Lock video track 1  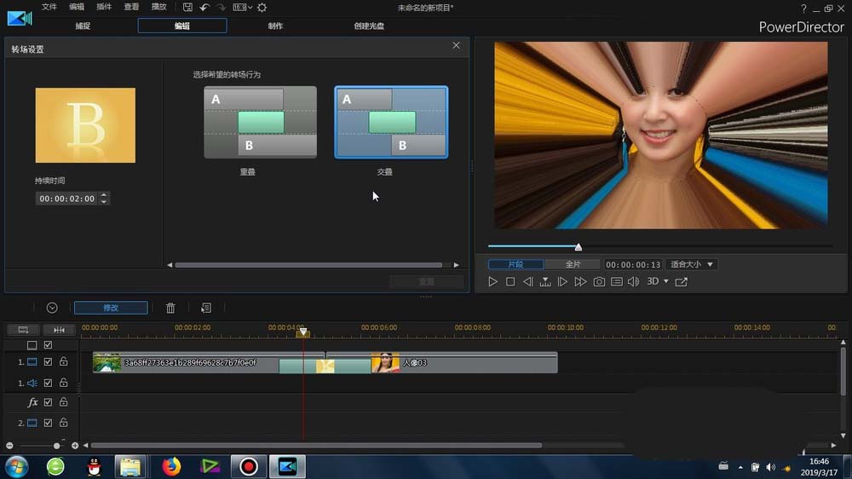[64, 361]
